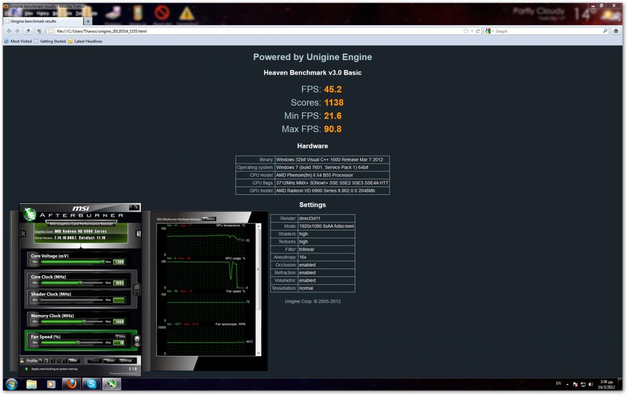Click Afterburner Save profile button
Screen dimensions: 627x395
74,361
